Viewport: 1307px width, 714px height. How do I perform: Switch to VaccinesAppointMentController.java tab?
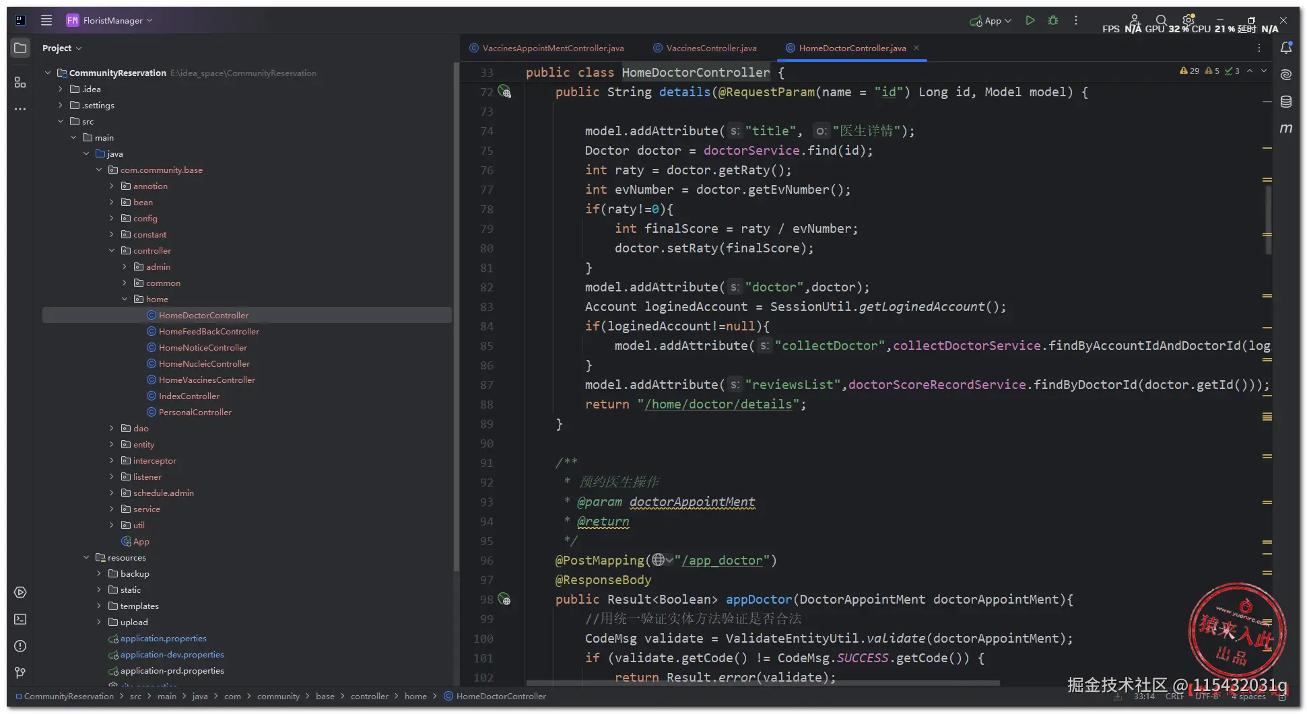pos(547,48)
